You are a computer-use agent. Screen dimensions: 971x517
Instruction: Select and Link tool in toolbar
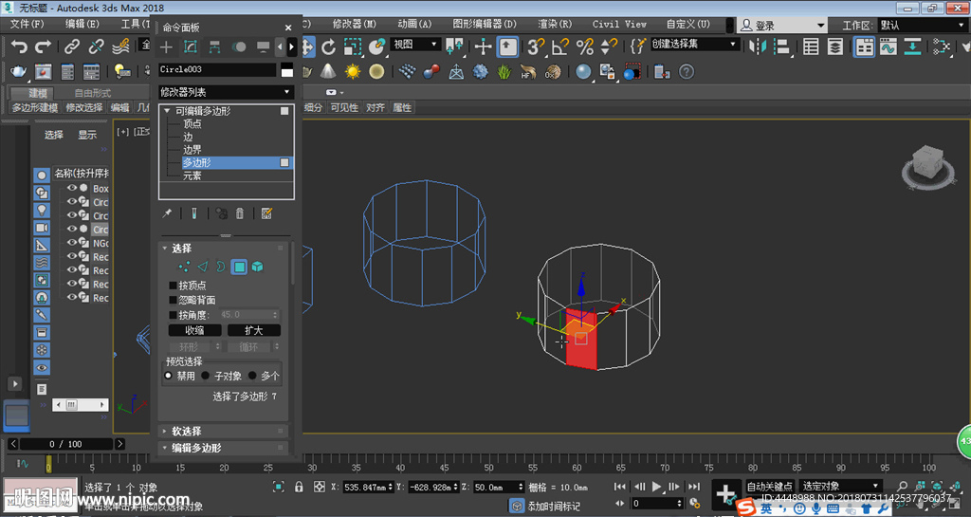[72, 47]
